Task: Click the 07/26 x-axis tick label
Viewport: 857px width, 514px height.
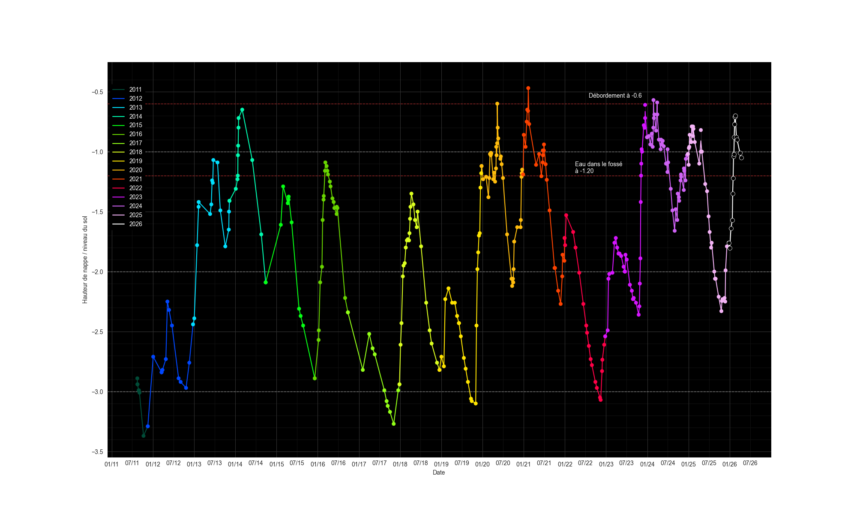Action: (750, 463)
